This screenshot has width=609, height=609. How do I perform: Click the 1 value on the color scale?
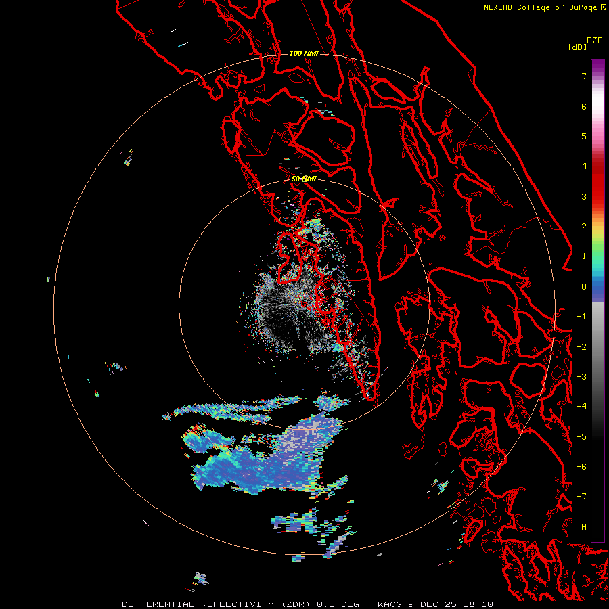584,256
